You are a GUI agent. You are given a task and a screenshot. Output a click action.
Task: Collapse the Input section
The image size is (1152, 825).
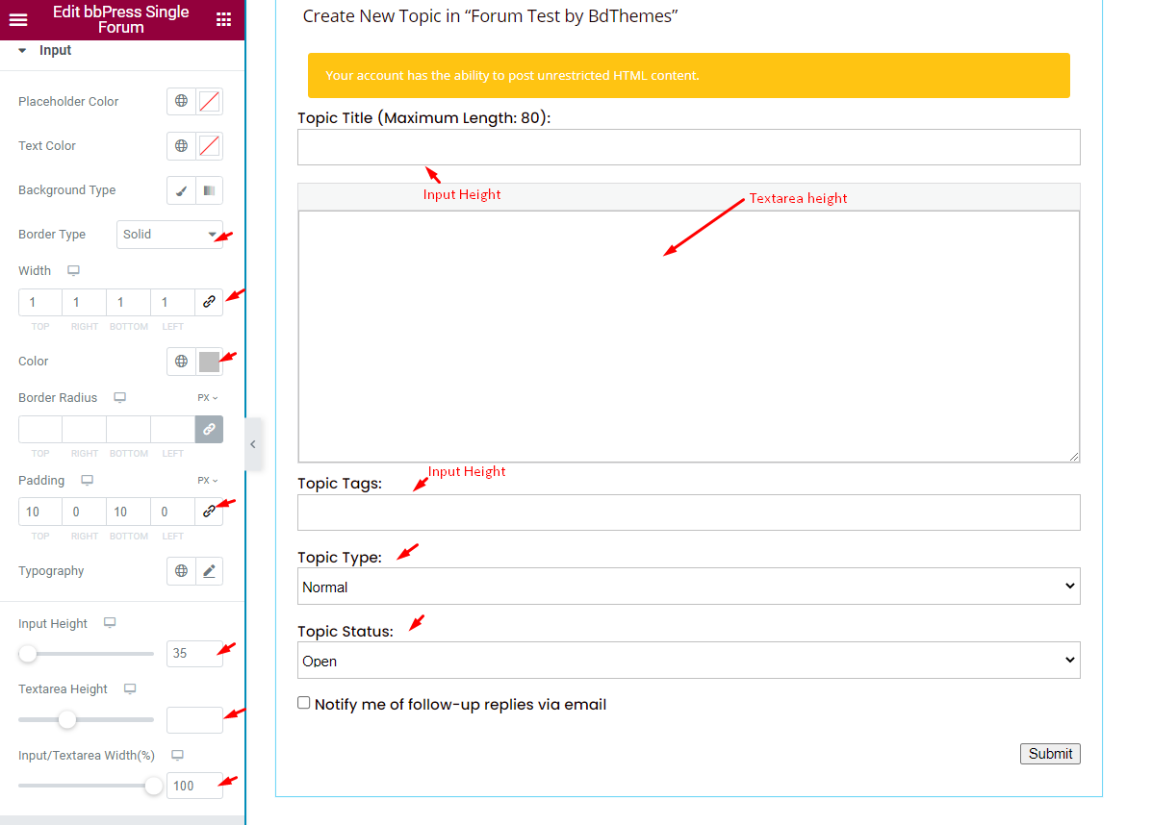(23, 50)
